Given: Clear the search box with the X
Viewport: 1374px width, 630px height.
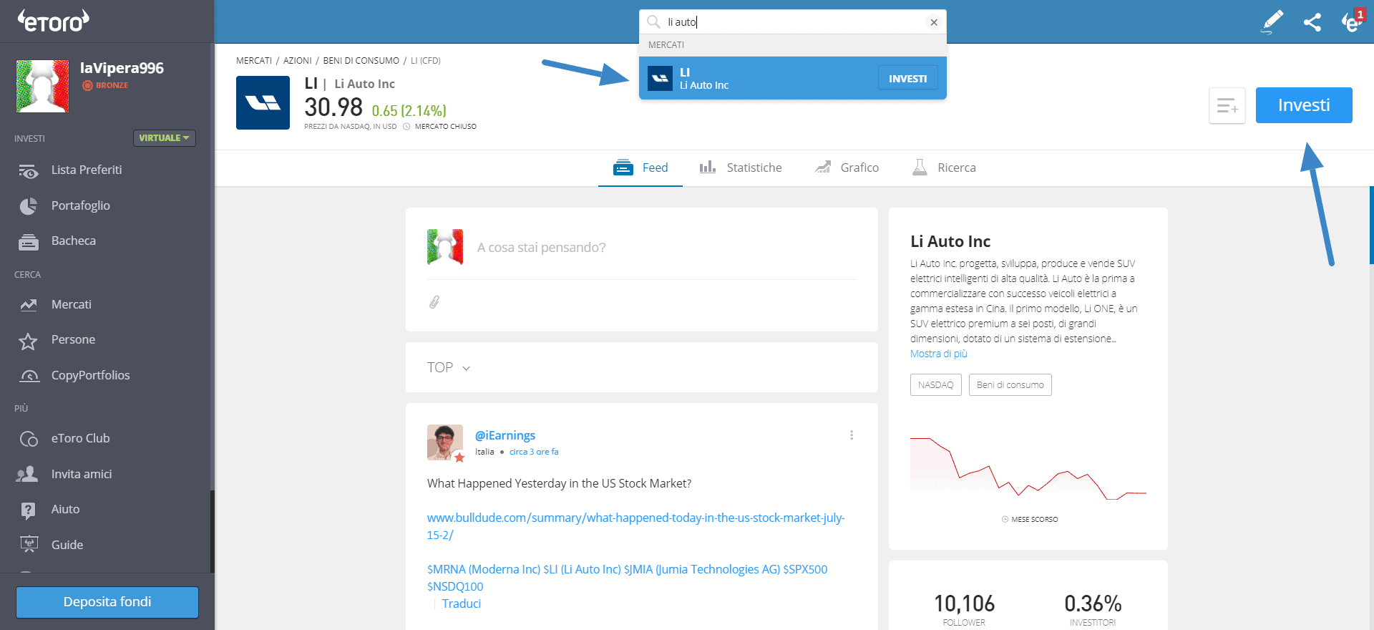Looking at the screenshot, I should (x=934, y=22).
